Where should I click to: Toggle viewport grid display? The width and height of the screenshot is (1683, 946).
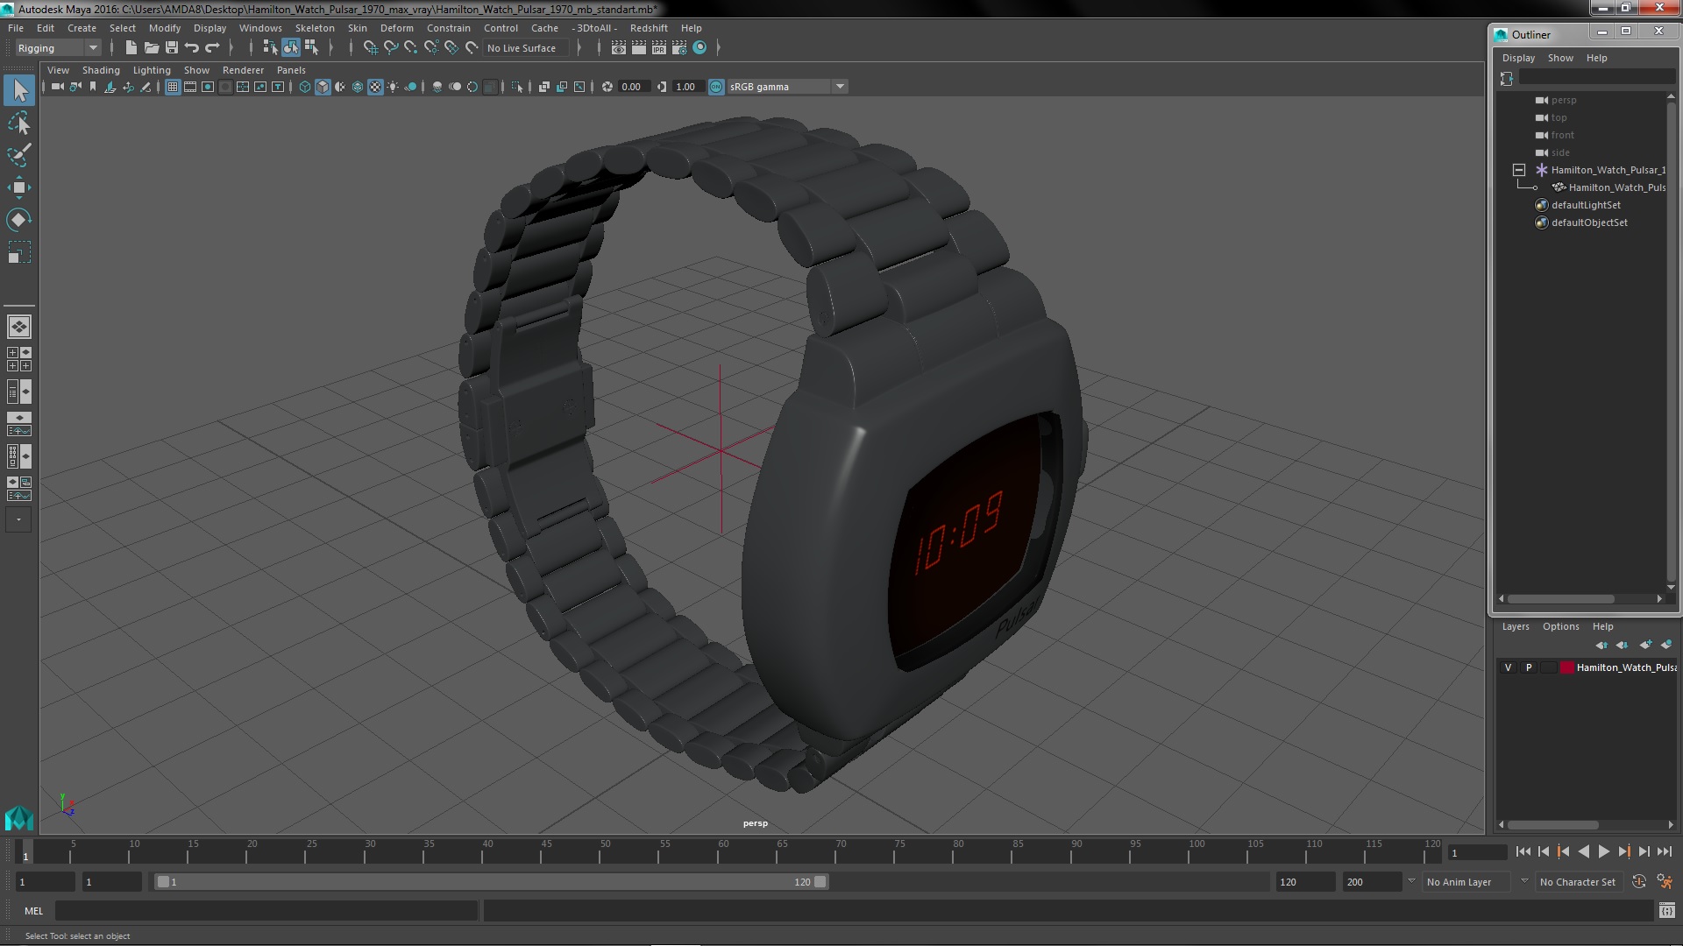[x=173, y=87]
